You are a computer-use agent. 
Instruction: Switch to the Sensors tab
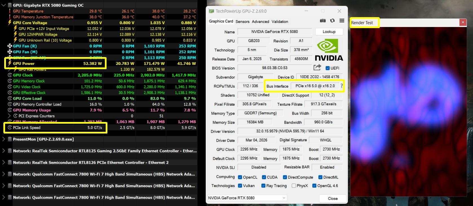pyautogui.click(x=242, y=22)
